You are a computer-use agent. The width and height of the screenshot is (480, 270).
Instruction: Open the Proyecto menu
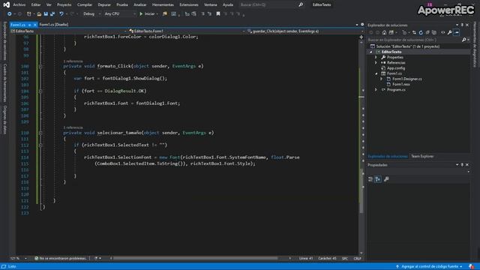point(64,5)
